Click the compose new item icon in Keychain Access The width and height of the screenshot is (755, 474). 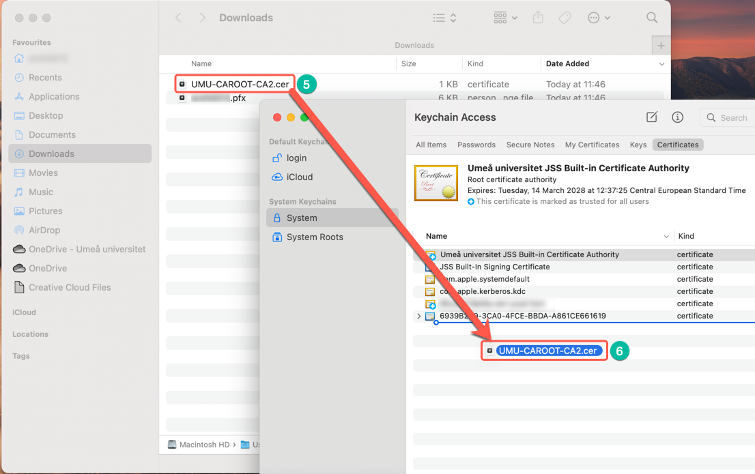tap(651, 117)
